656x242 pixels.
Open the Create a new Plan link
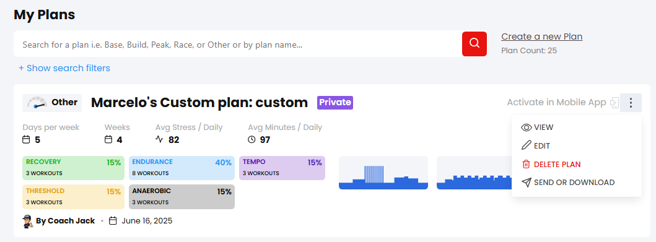[542, 37]
